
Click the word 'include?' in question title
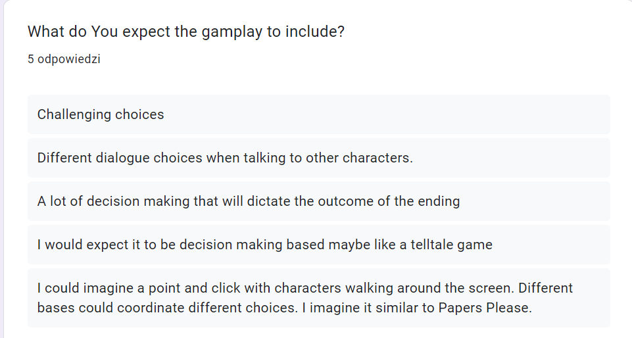(315, 32)
